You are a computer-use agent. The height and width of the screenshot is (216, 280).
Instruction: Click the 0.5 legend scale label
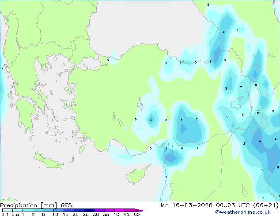tap(15, 214)
